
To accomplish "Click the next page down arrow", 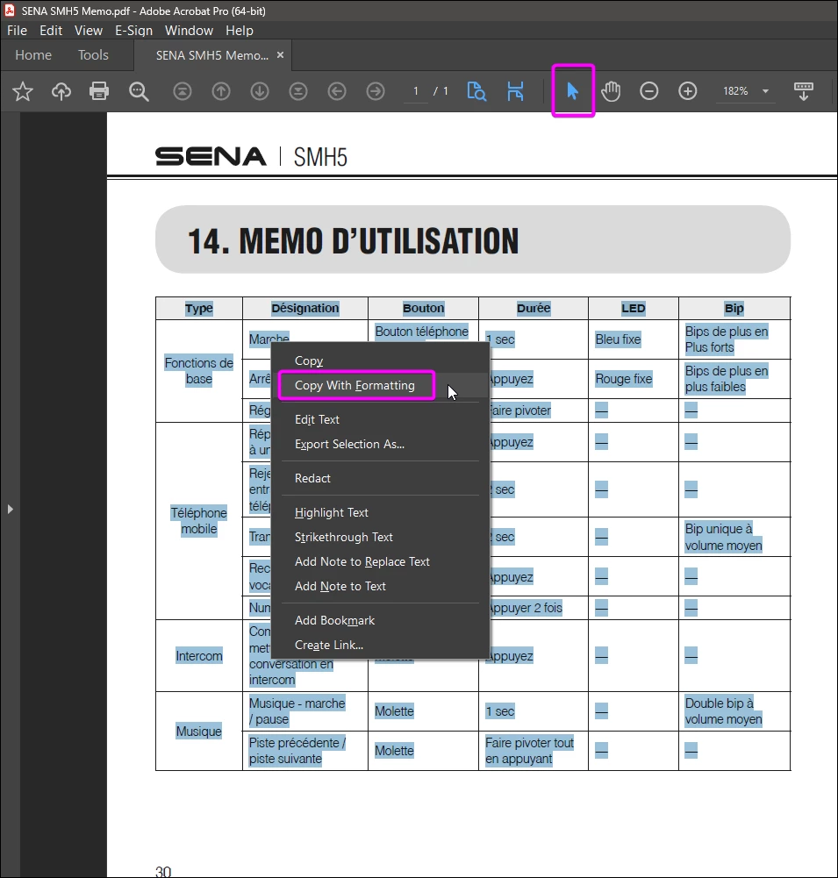I will (260, 90).
